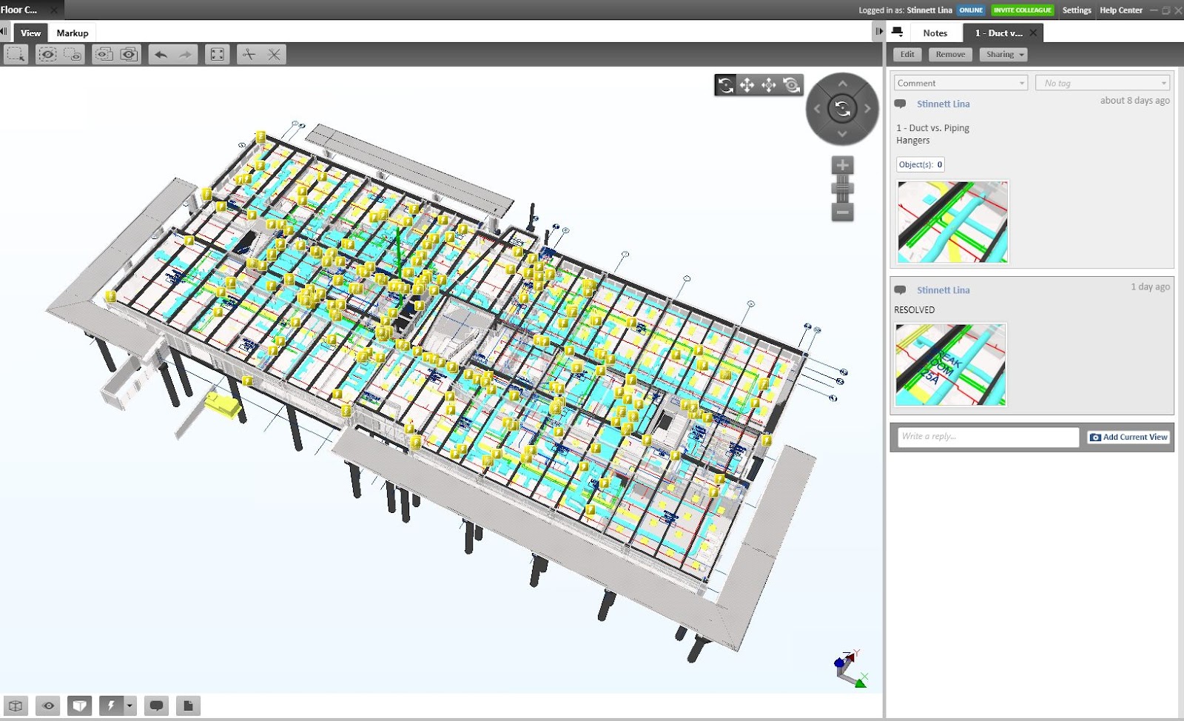Collapse the left panel with arrow
The image size is (1184, 721).
click(4, 32)
